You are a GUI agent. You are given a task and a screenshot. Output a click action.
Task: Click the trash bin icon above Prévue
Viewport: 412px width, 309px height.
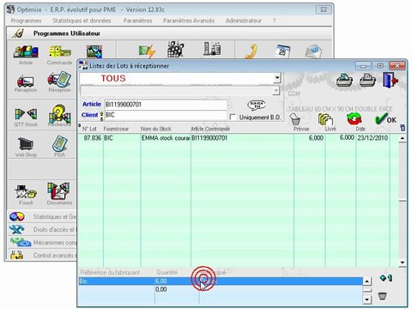click(295, 118)
